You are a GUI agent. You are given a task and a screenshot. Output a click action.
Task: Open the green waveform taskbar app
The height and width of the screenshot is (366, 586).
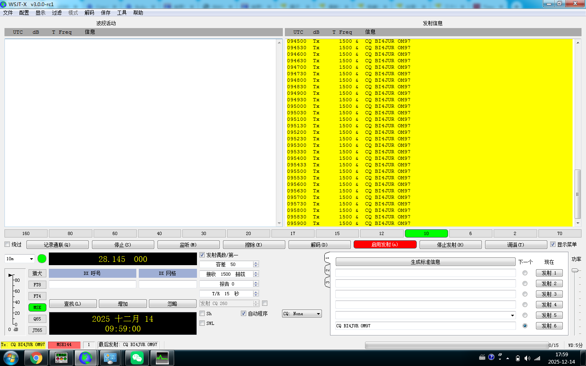[x=162, y=358]
